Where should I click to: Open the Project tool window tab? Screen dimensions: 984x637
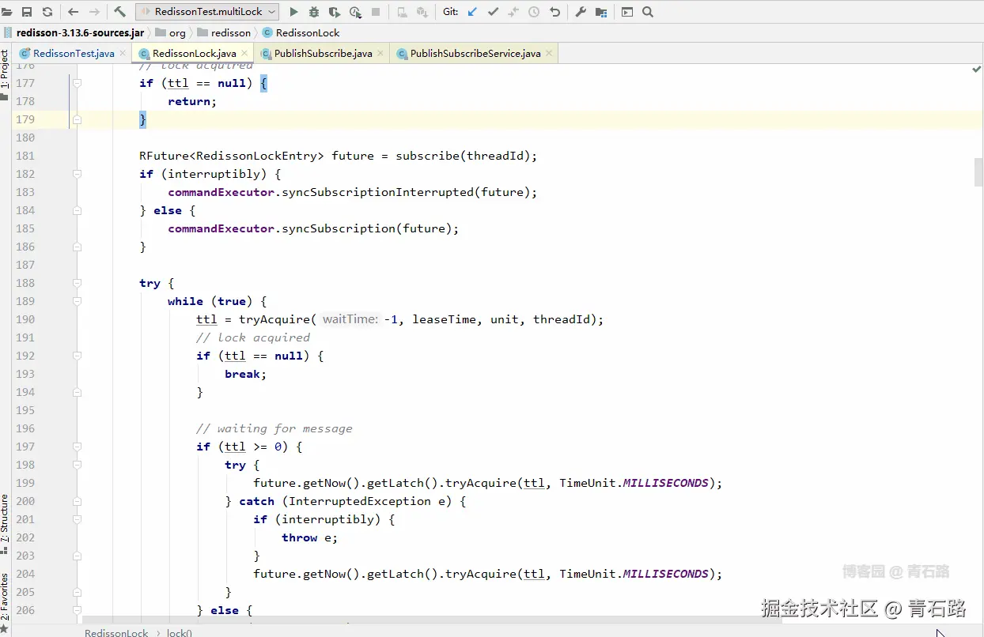pos(5,73)
